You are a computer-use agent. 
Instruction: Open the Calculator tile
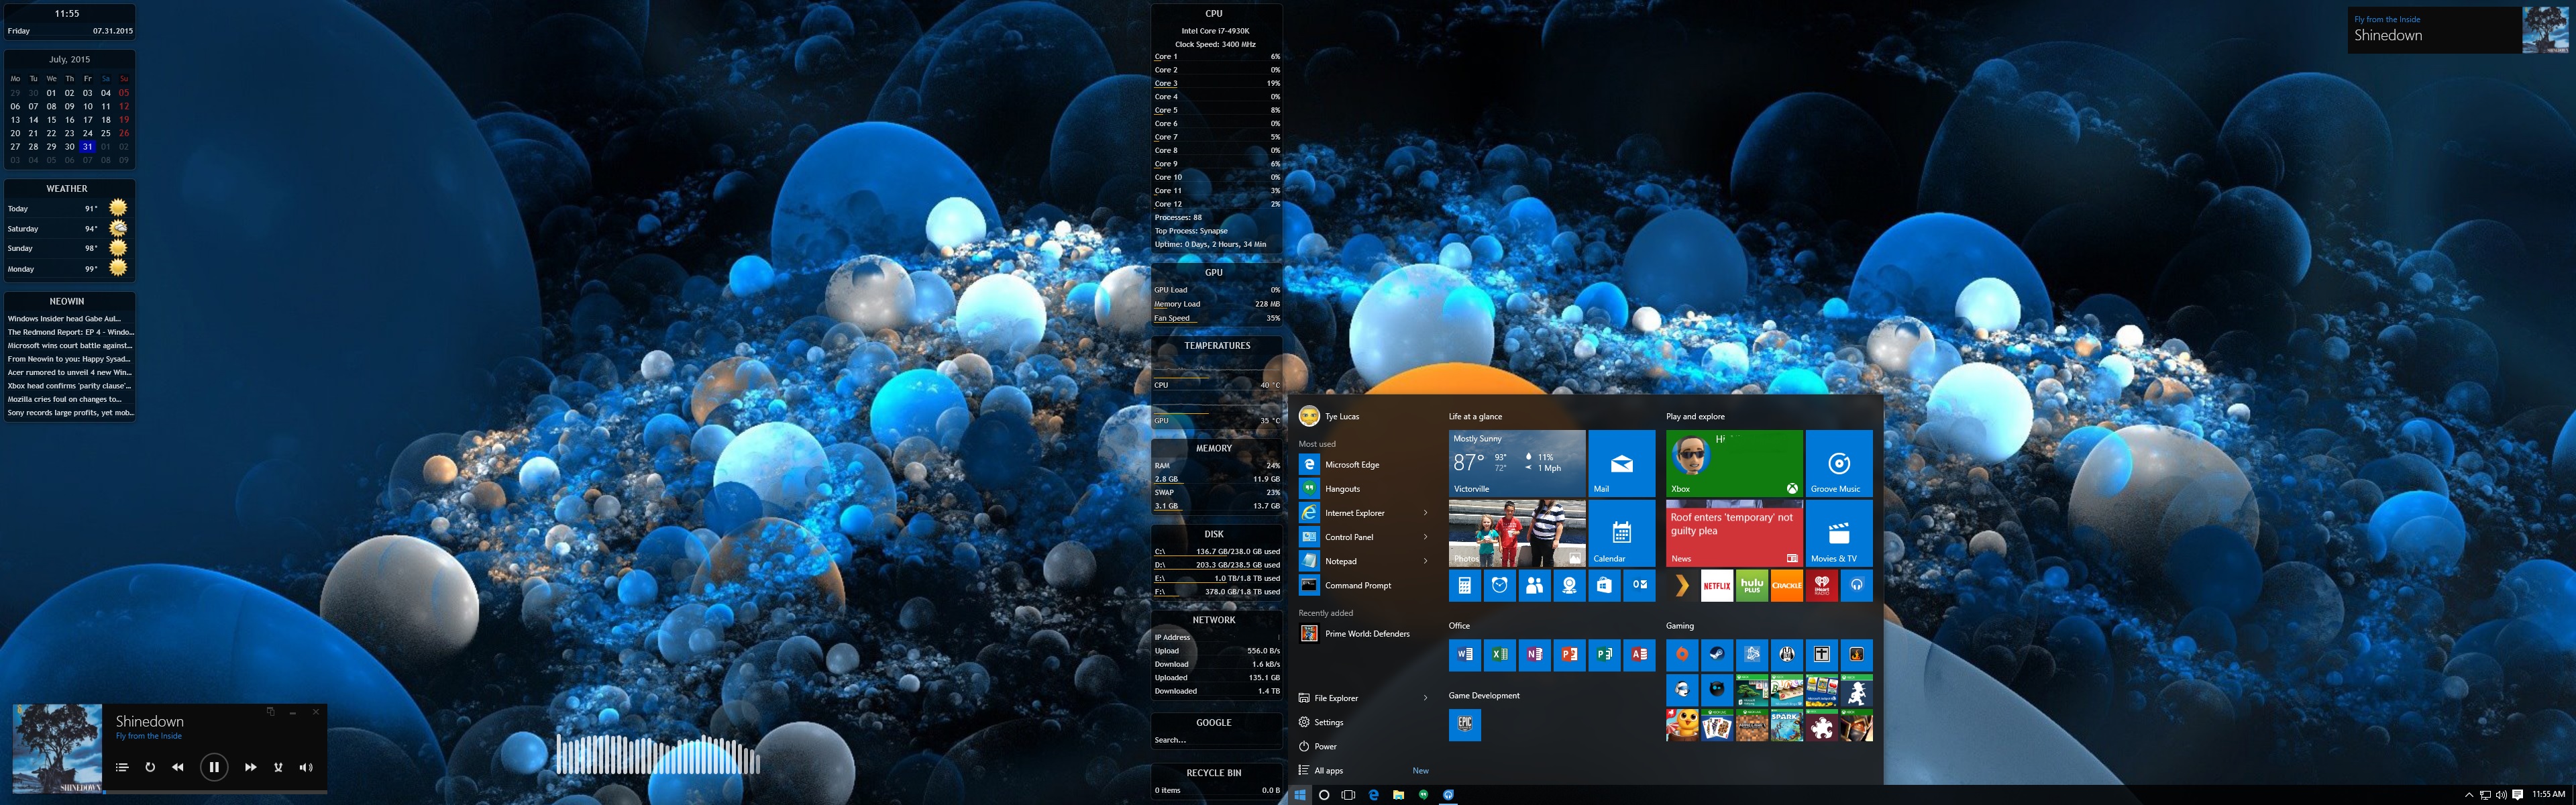pyautogui.click(x=1464, y=586)
